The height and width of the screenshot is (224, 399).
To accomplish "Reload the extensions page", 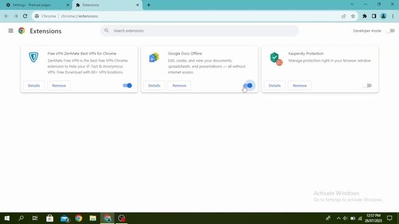I will [x=25, y=16].
